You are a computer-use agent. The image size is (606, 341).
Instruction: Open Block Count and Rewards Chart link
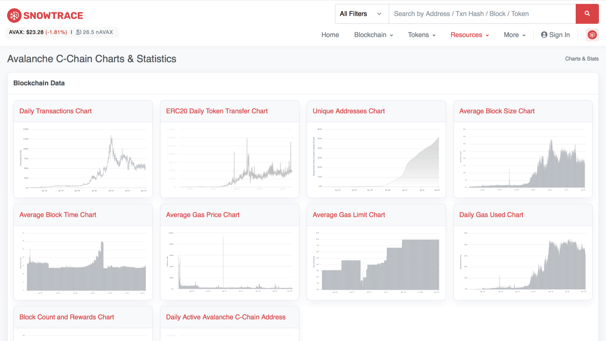67,317
